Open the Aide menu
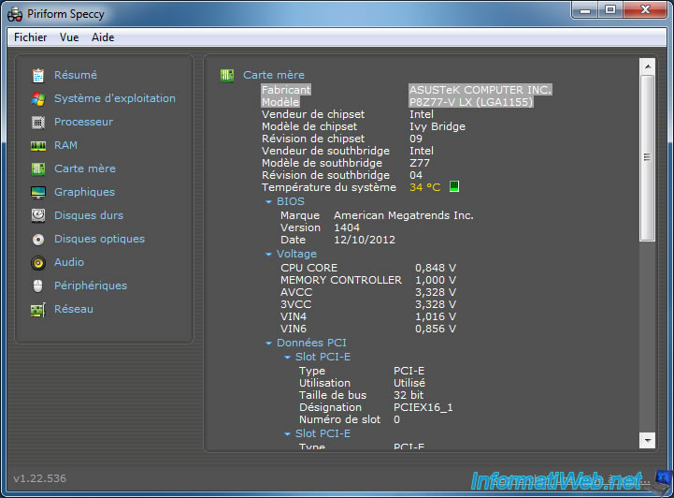Viewport: 674px width, 498px height. pos(103,37)
